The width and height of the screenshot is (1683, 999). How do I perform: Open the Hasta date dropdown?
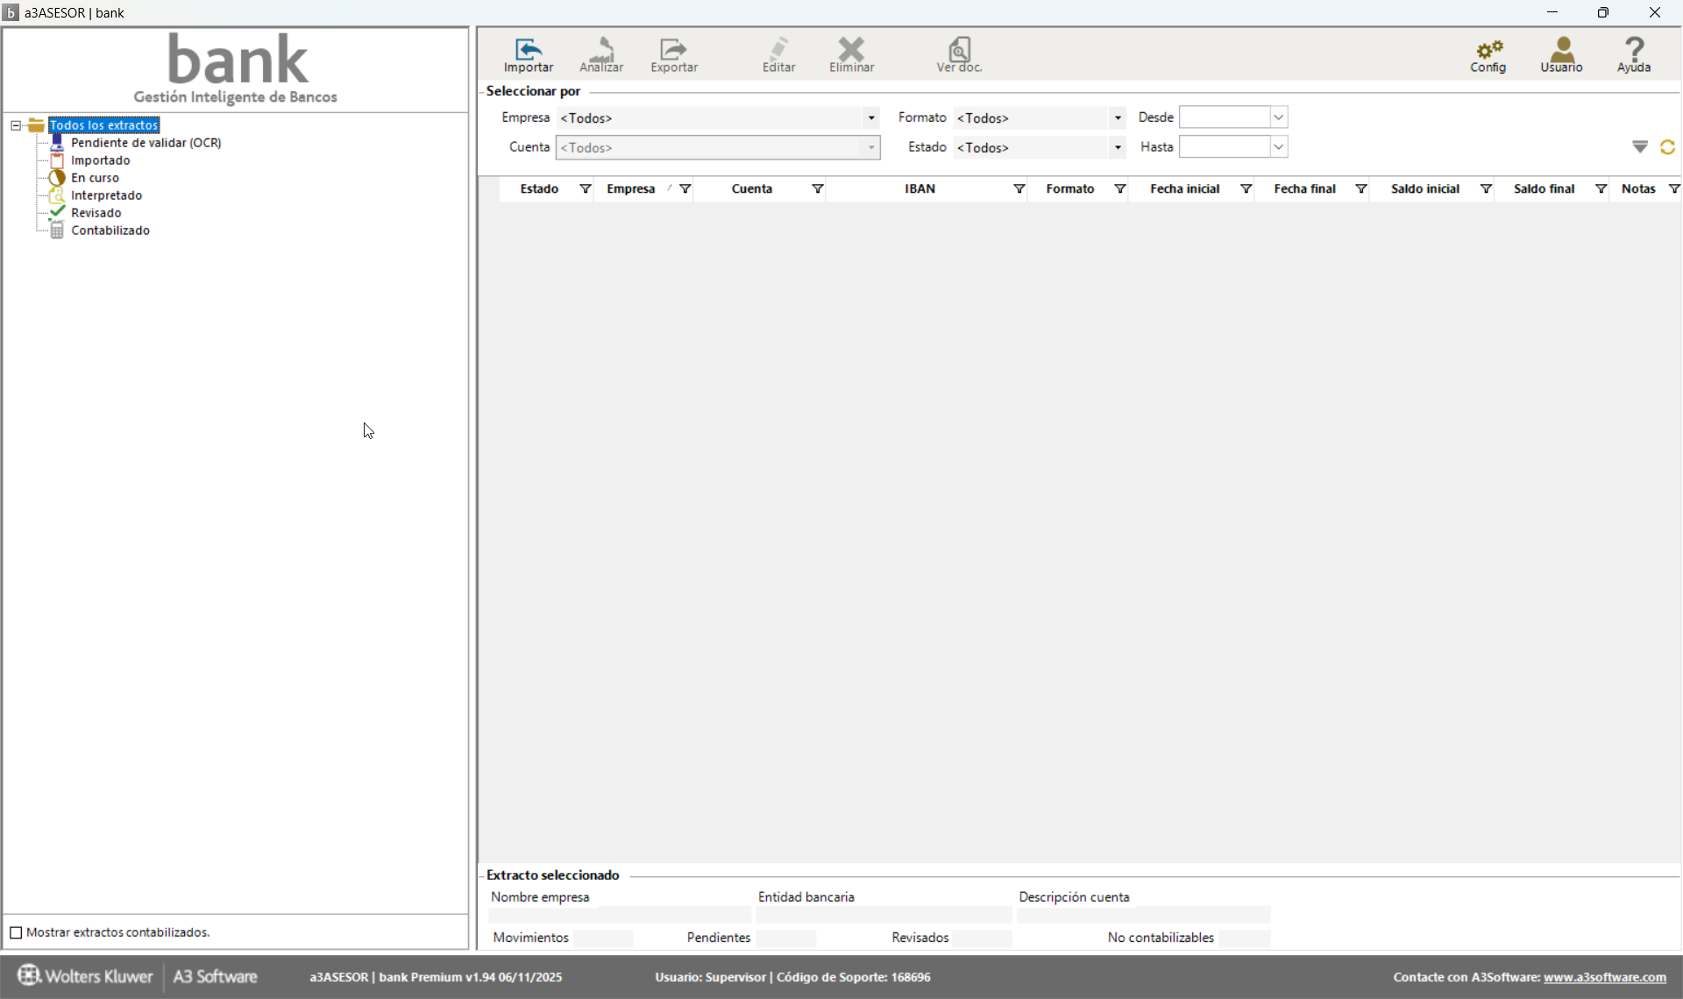pyautogui.click(x=1279, y=147)
